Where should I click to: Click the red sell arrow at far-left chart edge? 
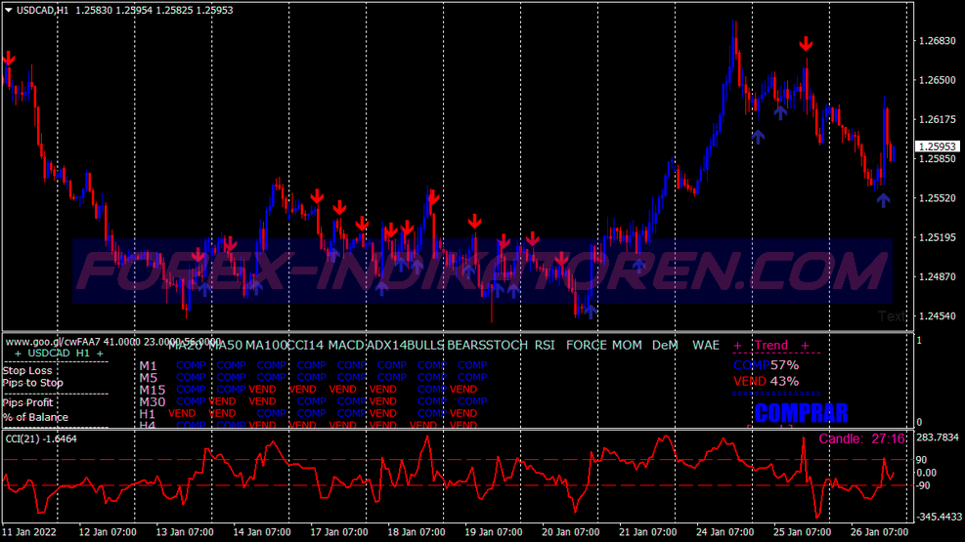click(x=9, y=60)
